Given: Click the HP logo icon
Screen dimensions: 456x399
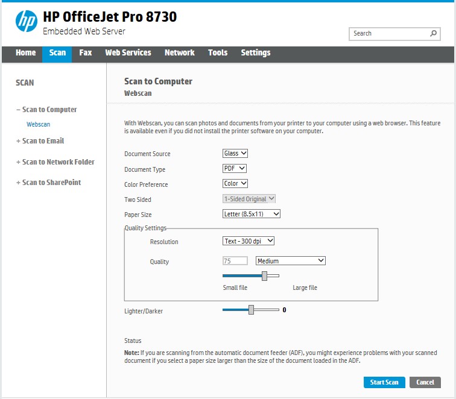Looking at the screenshot, I should (26, 21).
